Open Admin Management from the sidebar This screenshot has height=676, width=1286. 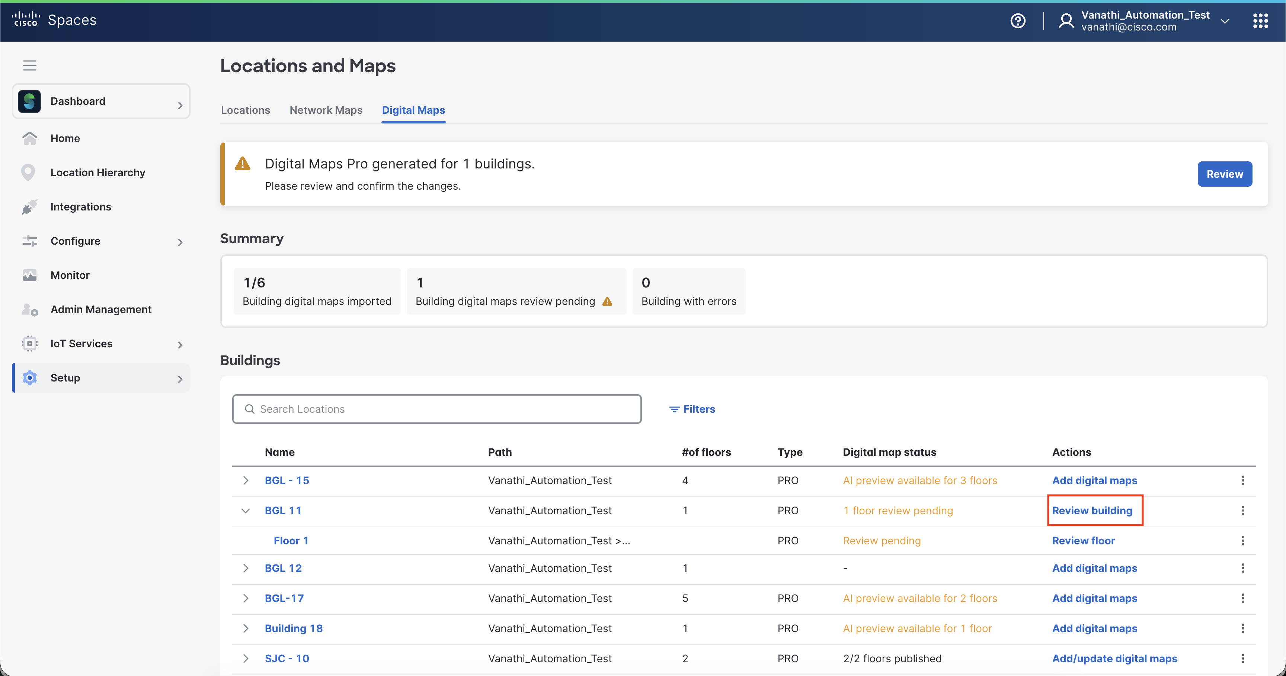click(100, 309)
